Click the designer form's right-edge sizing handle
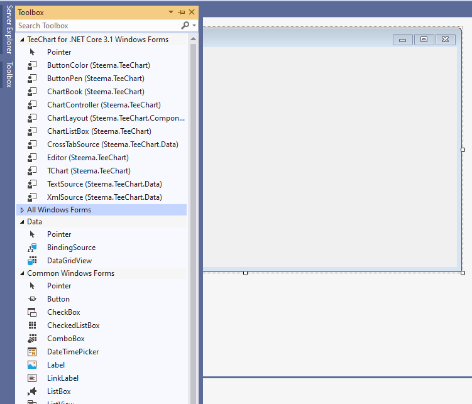This screenshot has width=472, height=404. pyautogui.click(x=463, y=150)
